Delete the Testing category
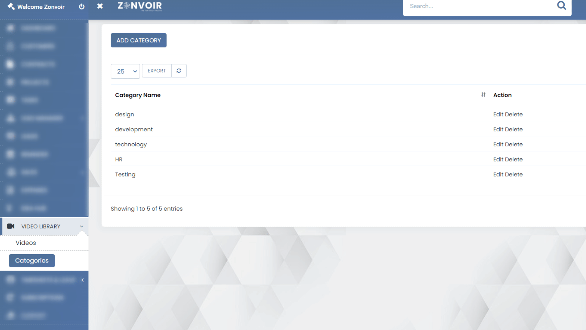Viewport: 586px width, 330px height. [x=514, y=174]
